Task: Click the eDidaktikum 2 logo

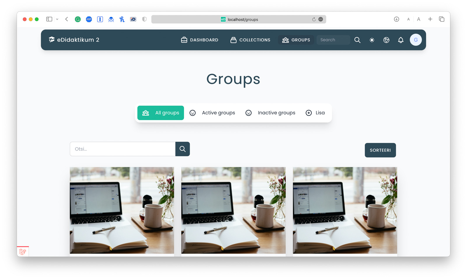Action: tap(74, 40)
